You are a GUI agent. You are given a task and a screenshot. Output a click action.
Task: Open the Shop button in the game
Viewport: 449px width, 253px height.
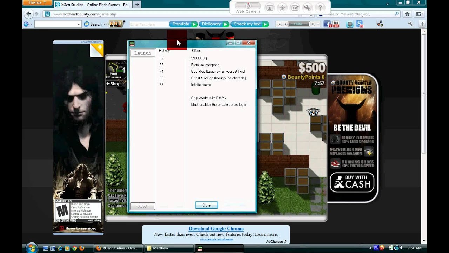pos(114,84)
